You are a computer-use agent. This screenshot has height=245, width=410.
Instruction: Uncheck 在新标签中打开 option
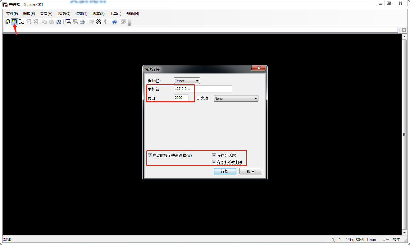(214, 162)
